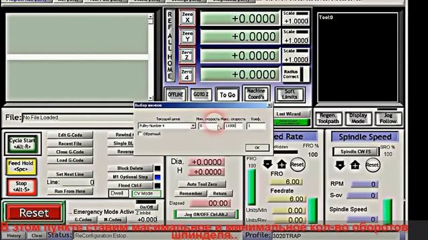Image resolution: width=428 pixels, height=240 pixels.
Task: Click the Load G-Code button
Action: pos(70,160)
